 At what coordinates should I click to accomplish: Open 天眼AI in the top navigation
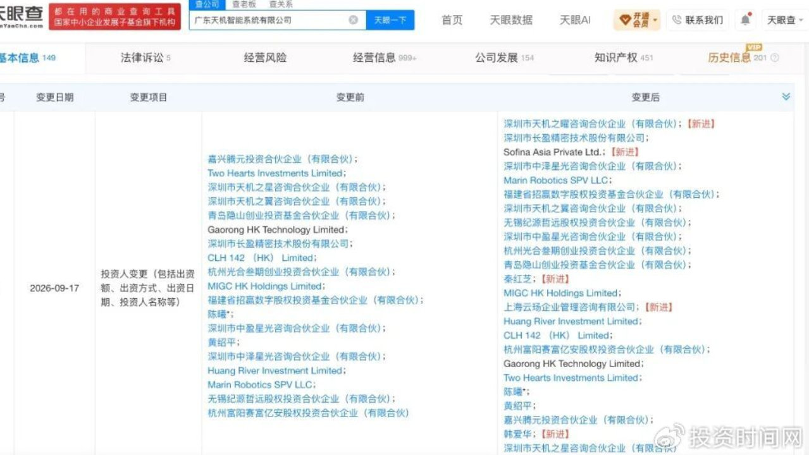click(575, 20)
